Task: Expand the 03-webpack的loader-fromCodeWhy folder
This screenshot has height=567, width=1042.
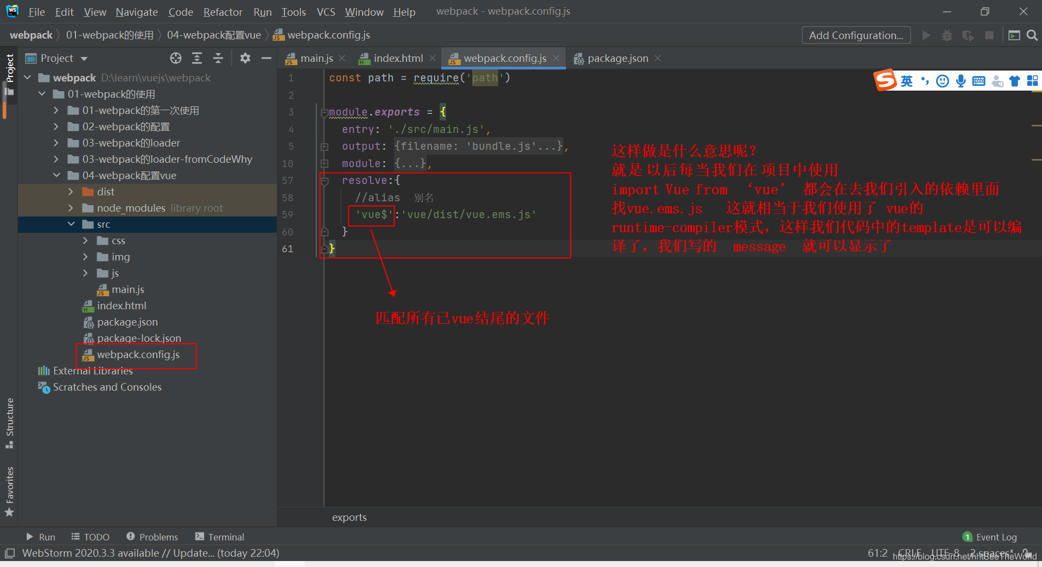Action: tap(56, 159)
